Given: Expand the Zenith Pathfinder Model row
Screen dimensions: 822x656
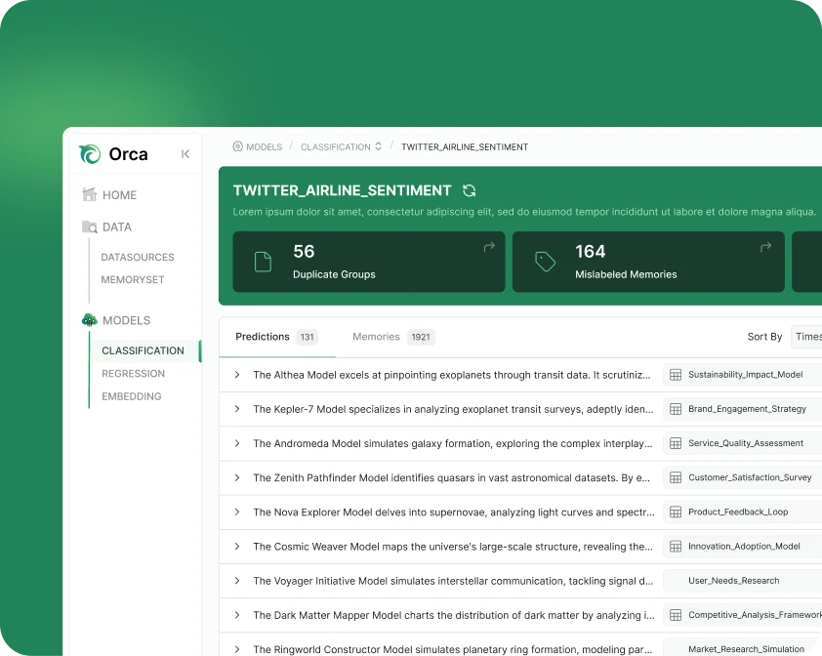Looking at the screenshot, I should [237, 477].
